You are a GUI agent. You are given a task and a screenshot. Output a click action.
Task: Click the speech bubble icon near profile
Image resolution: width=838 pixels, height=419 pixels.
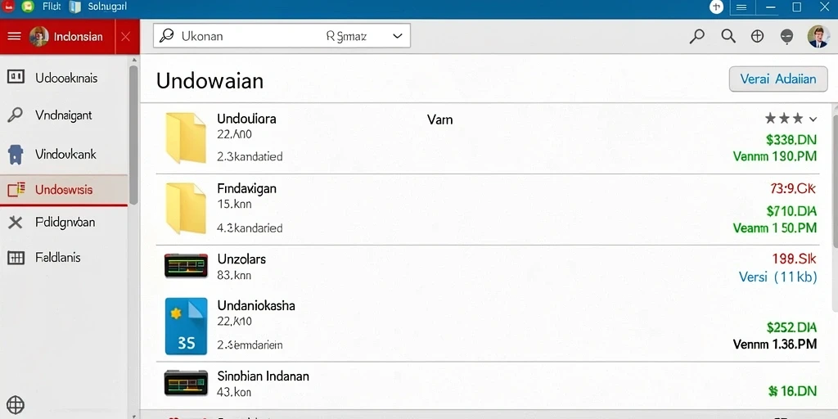tap(786, 36)
